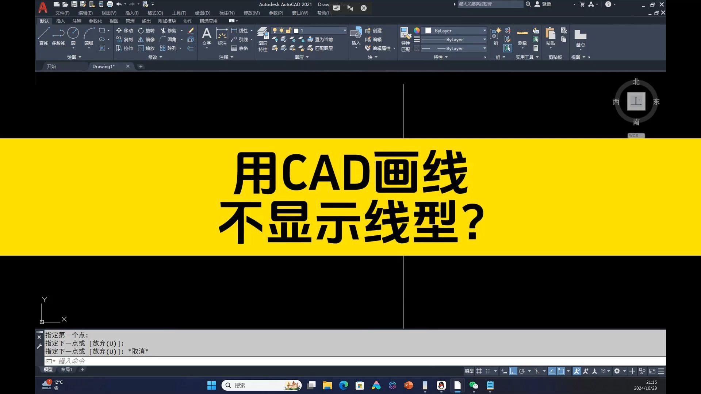Click the Scale (缩放) tool

tap(146, 48)
